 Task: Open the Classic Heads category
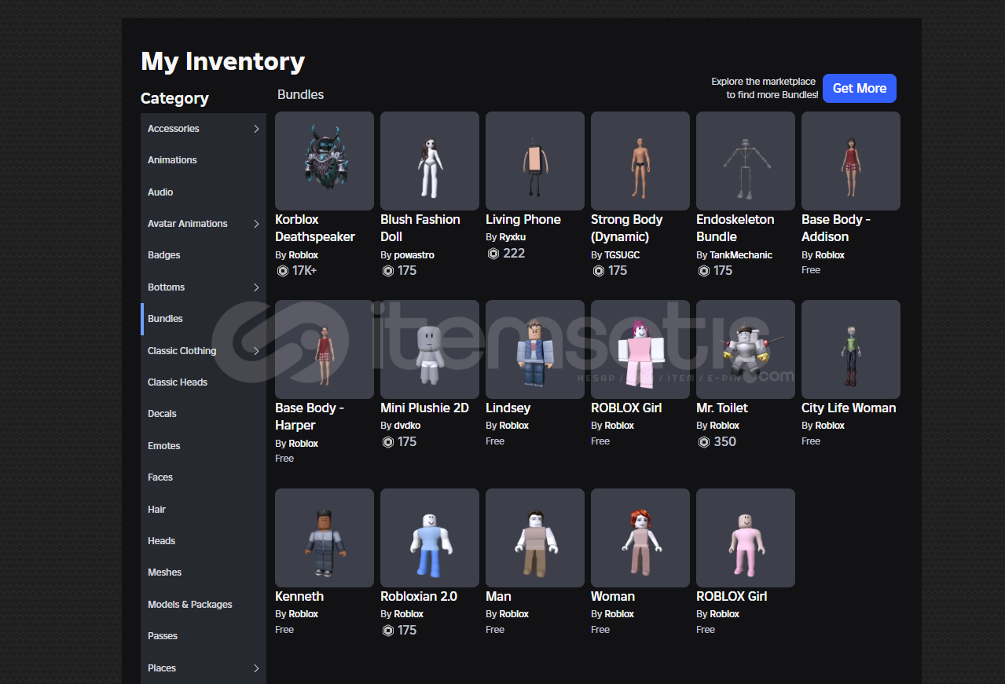point(204,382)
